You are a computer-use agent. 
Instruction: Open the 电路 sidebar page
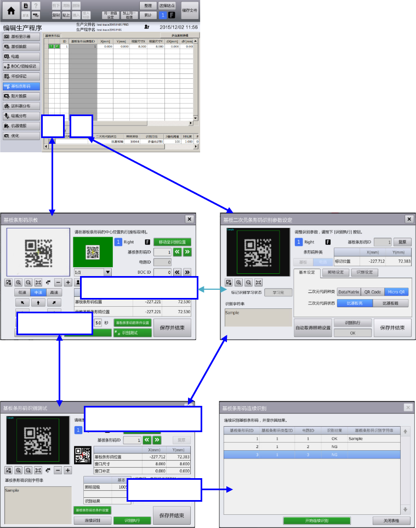tap(21, 56)
